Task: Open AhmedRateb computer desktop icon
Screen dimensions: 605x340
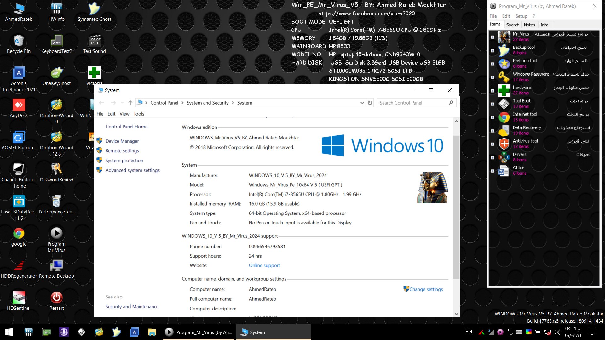Action: [x=19, y=12]
